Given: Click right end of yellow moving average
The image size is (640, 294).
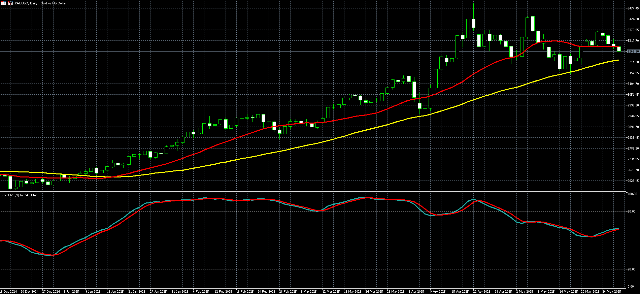Looking at the screenshot, I should [x=619, y=60].
